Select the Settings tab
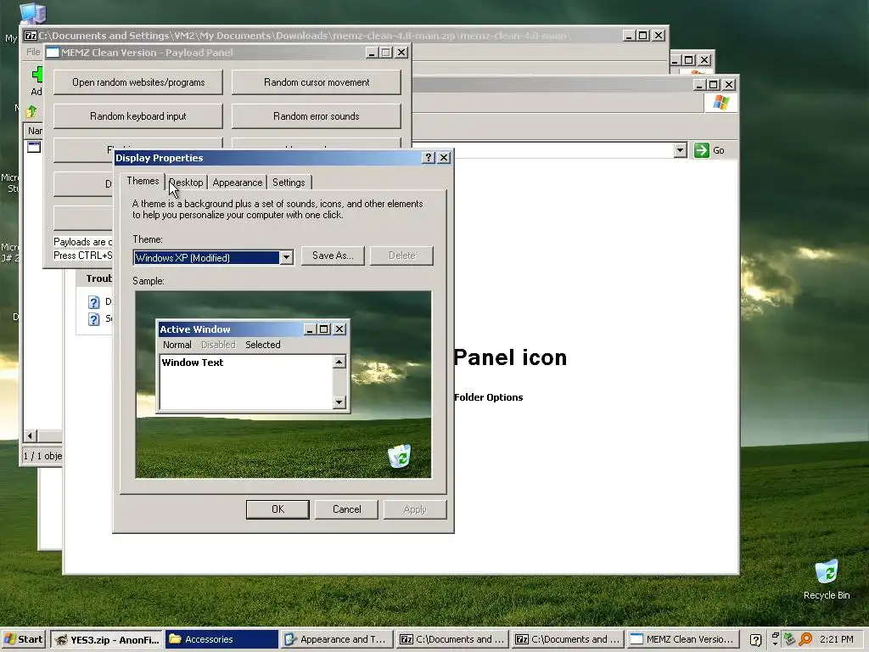 click(289, 183)
